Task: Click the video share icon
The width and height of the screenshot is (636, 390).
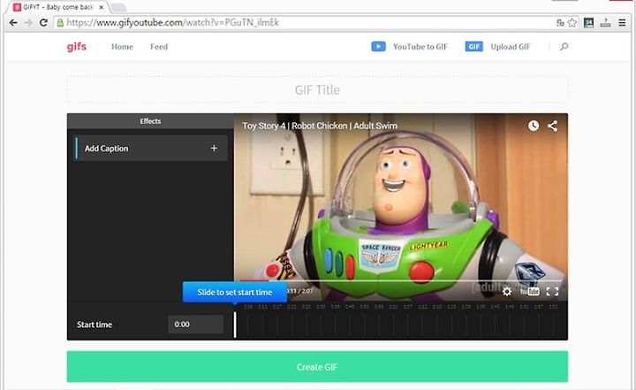Action: click(x=552, y=126)
